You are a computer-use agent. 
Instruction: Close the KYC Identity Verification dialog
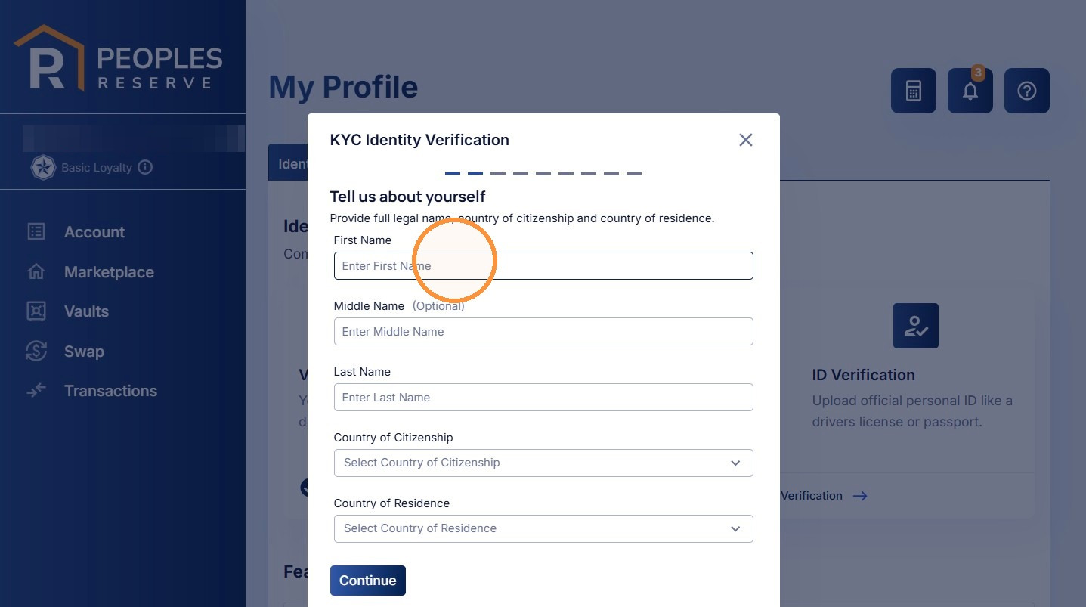click(745, 140)
